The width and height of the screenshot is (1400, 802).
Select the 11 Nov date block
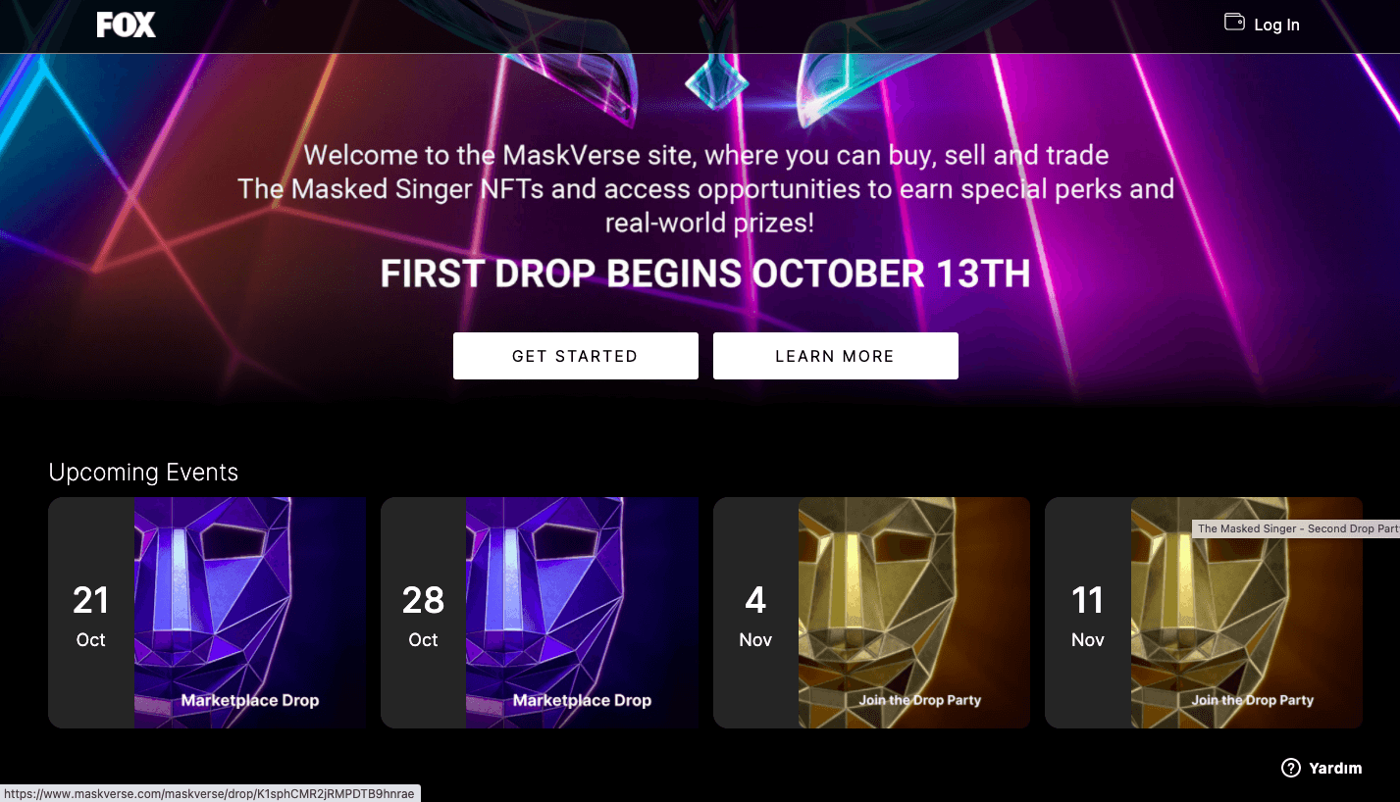click(1088, 614)
